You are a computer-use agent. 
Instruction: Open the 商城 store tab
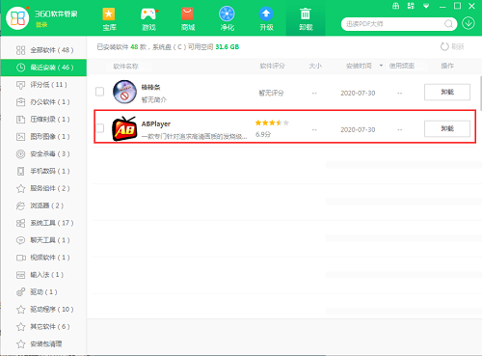pyautogui.click(x=188, y=19)
